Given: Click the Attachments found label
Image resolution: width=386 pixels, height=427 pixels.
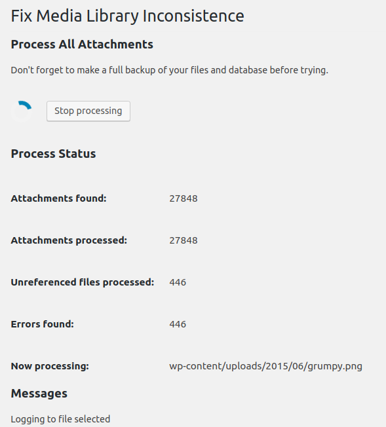Looking at the screenshot, I should pos(58,198).
